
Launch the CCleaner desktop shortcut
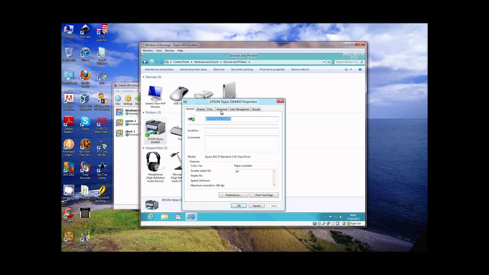coord(69,215)
